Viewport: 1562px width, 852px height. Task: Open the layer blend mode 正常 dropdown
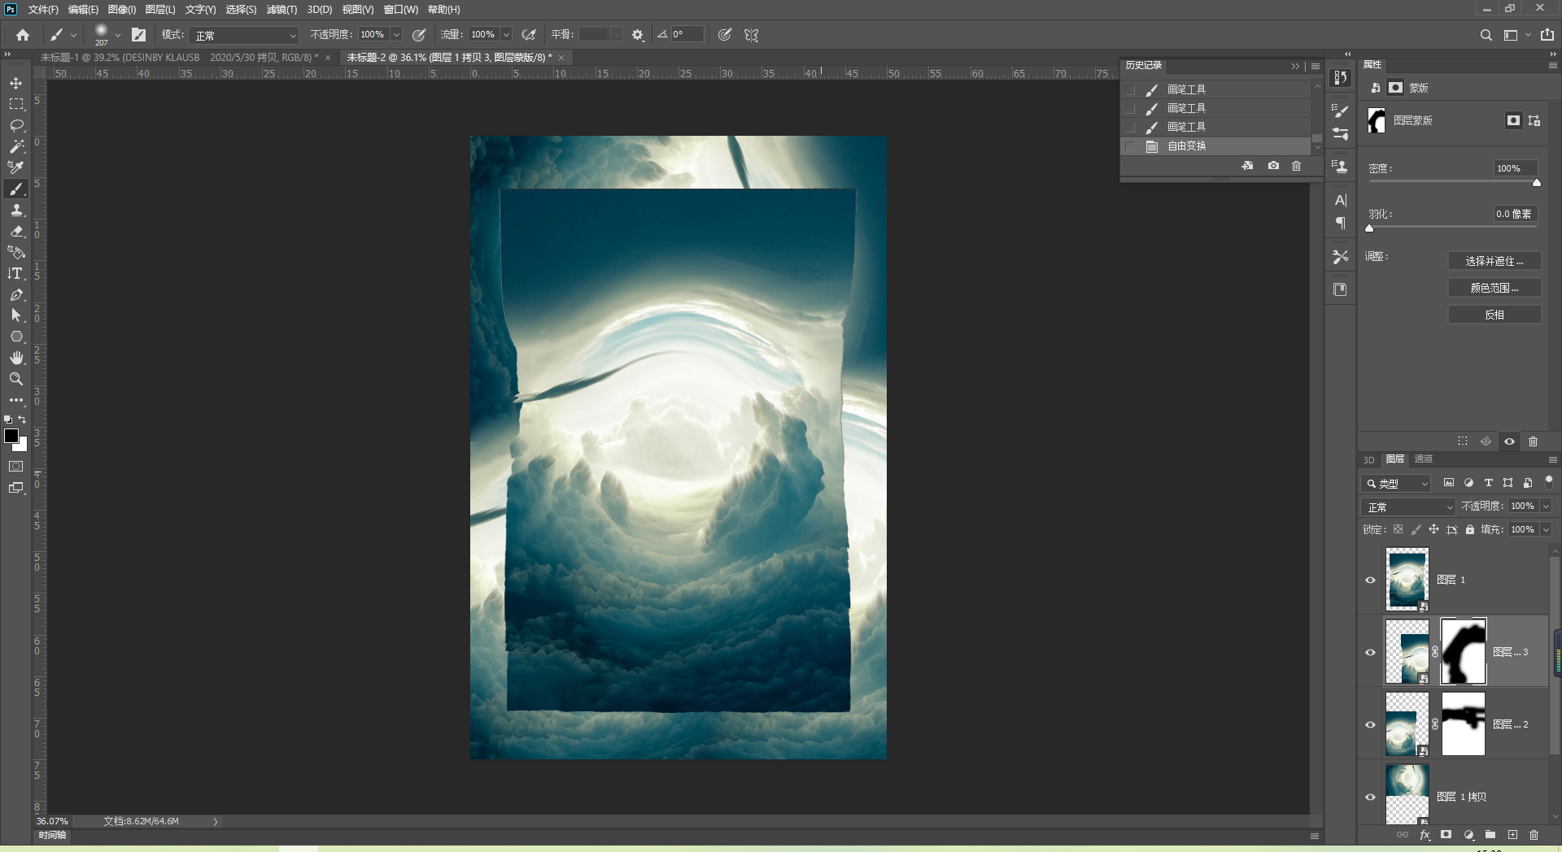tap(1408, 506)
